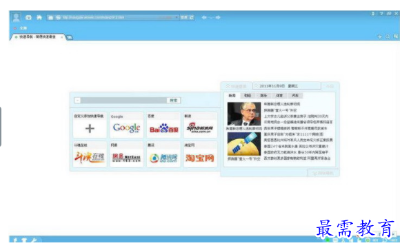Select the quick navigation browser tab
The image size is (400, 250).
pyautogui.click(x=37, y=37)
